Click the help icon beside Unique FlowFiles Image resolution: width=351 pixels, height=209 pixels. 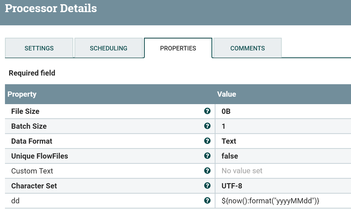tap(207, 156)
